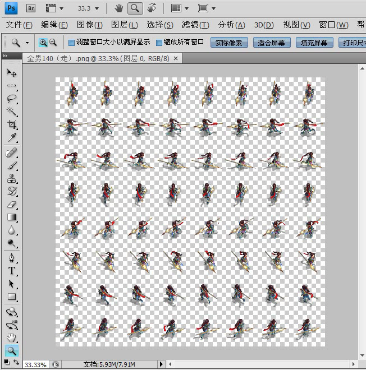Switch to zoom out mode
This screenshot has width=366, height=370.
click(x=53, y=43)
